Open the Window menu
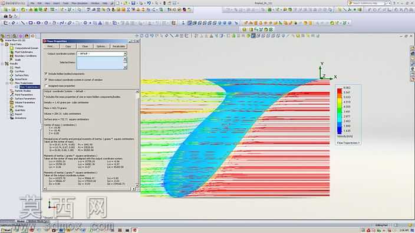Viewport: 415px width, 233px height. [x=95, y=3]
